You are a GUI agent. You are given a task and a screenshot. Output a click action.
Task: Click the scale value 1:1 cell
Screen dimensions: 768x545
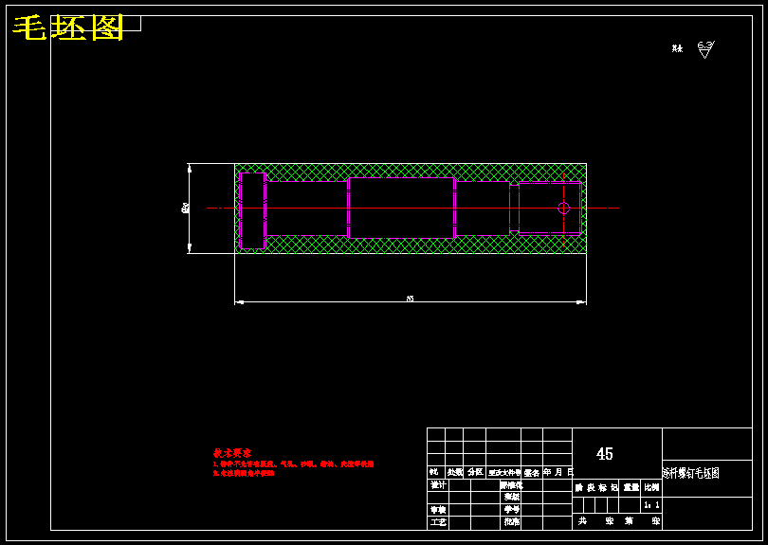point(651,505)
